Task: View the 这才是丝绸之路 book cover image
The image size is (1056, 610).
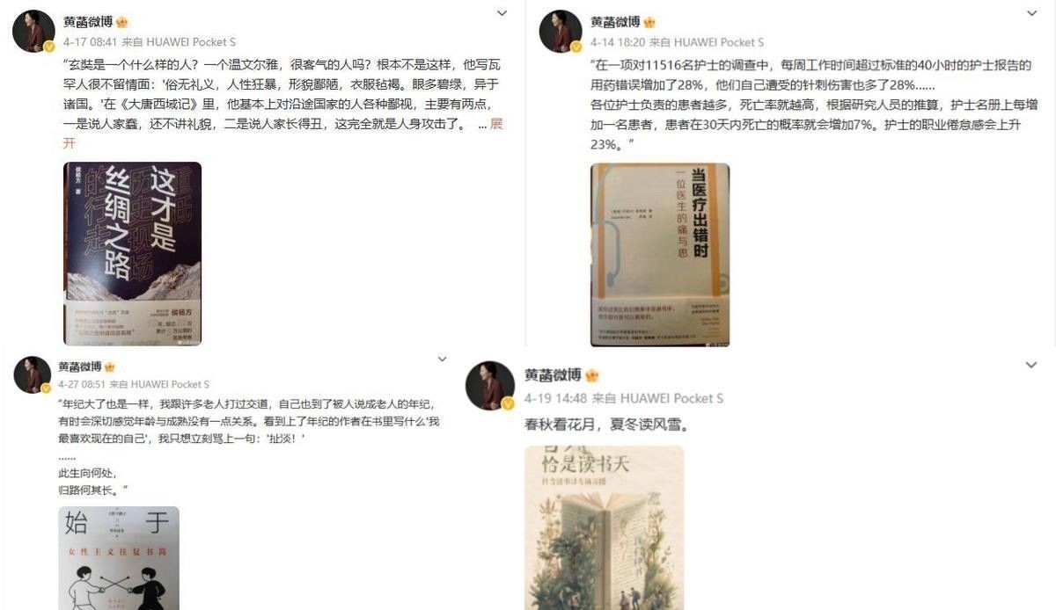Action: (132, 254)
